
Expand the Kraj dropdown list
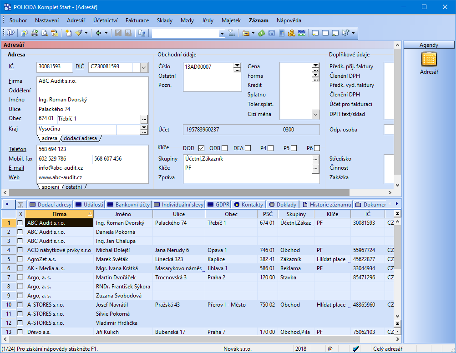click(x=144, y=127)
